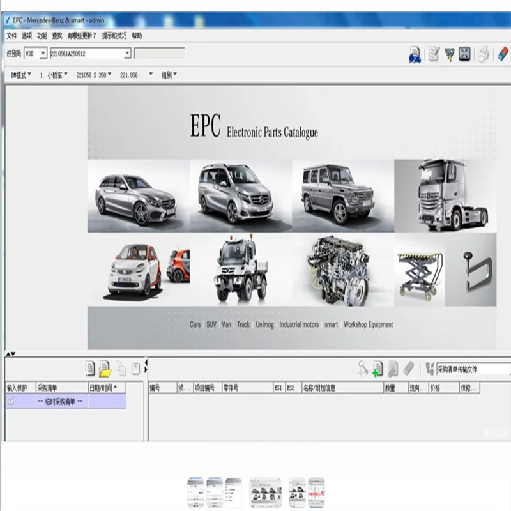Click the copy shopping list icon

click(121, 369)
